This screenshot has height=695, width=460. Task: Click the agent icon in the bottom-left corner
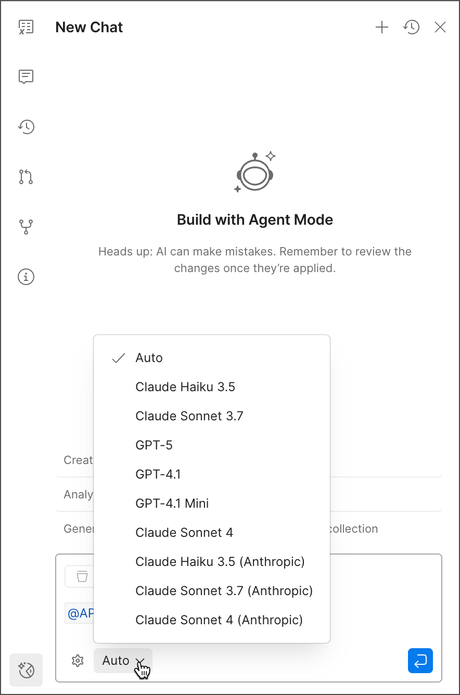(25, 670)
